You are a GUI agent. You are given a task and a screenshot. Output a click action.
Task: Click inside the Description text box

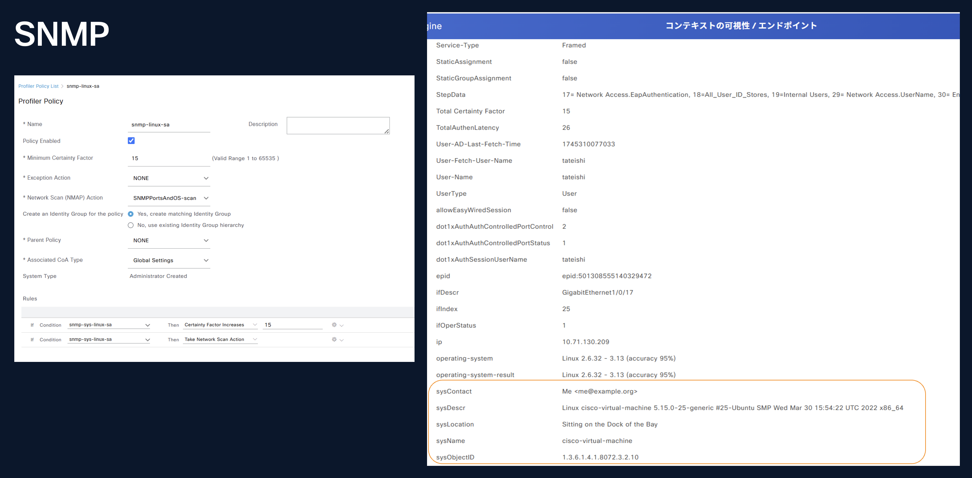click(x=338, y=125)
